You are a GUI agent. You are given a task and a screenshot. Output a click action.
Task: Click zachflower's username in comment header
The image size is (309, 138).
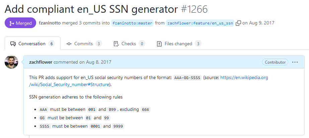click(x=41, y=62)
